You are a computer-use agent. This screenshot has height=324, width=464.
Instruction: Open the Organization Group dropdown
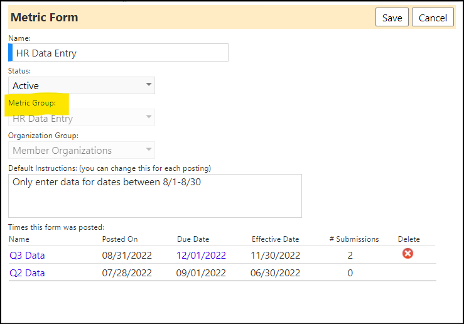point(82,150)
